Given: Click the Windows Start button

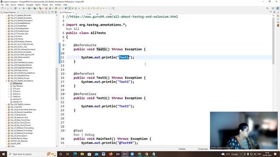Looking at the screenshot, I should (3, 154).
